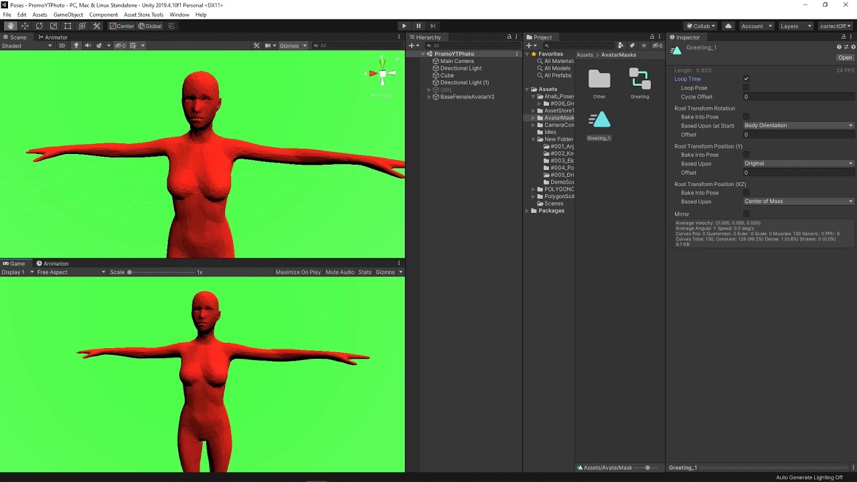
Task: Open the correctOff layout dropdown
Action: point(836,26)
